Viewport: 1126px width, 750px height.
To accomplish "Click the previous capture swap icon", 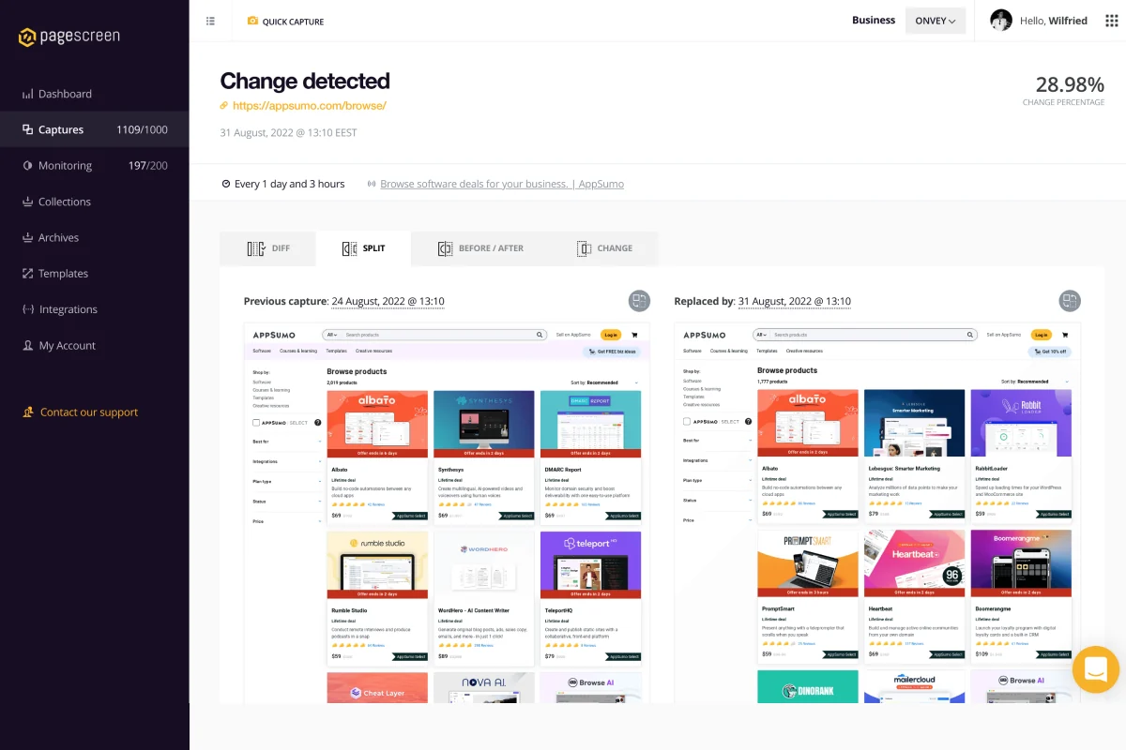I will click(639, 301).
